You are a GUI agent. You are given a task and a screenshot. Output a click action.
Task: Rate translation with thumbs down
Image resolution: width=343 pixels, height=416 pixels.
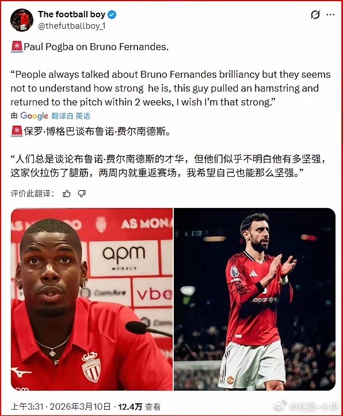(82, 194)
